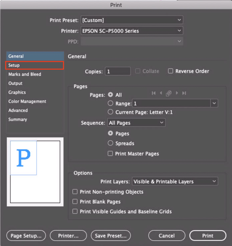Enable Reverse Order checkbox

171,71
